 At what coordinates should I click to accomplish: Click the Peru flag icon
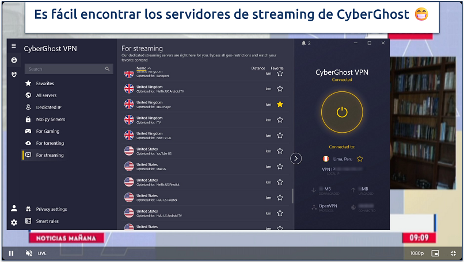(325, 159)
